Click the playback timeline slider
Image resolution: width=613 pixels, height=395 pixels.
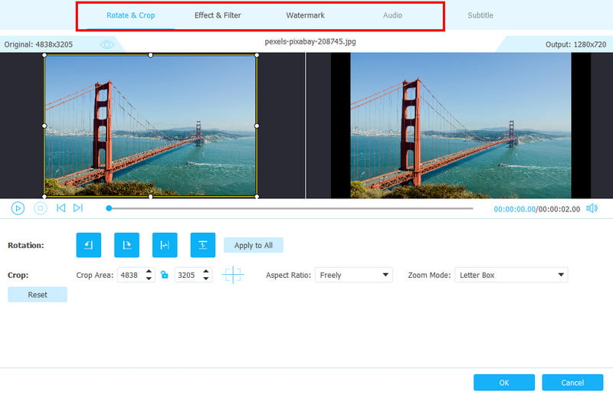pyautogui.click(x=291, y=208)
